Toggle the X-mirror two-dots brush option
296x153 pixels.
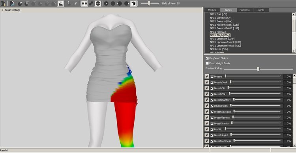click(x=84, y=4)
